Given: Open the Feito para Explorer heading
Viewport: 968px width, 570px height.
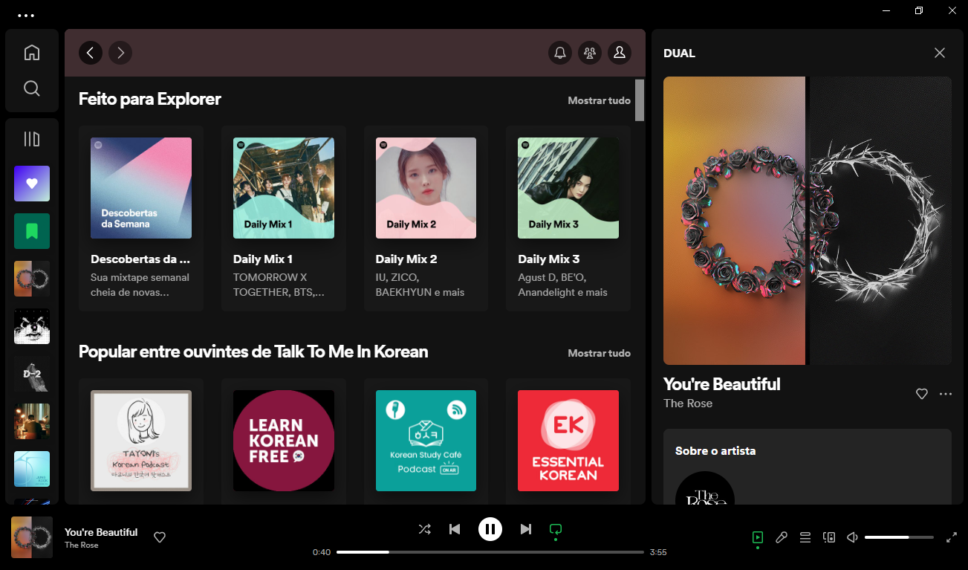Looking at the screenshot, I should pyautogui.click(x=150, y=99).
